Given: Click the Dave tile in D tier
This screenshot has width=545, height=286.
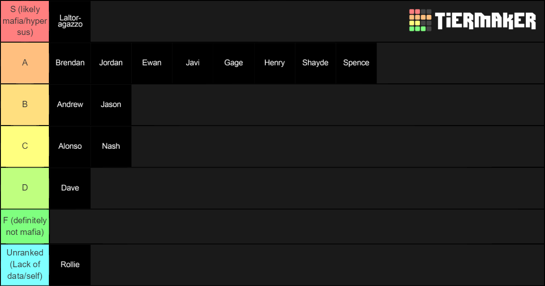Looking at the screenshot, I should (70, 188).
